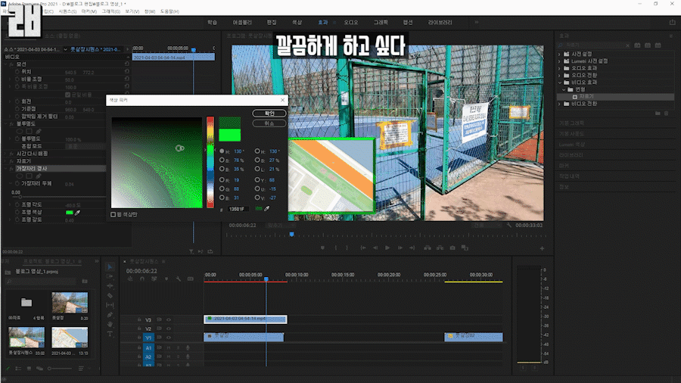The height and width of the screenshot is (383, 681).
Task: Select the 2021-04-03 clip on V3 track
Action: pyautogui.click(x=245, y=319)
